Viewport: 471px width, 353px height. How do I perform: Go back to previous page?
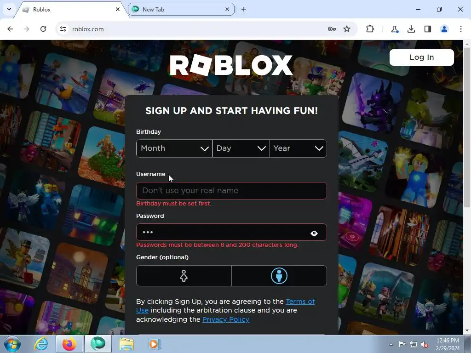pyautogui.click(x=10, y=29)
